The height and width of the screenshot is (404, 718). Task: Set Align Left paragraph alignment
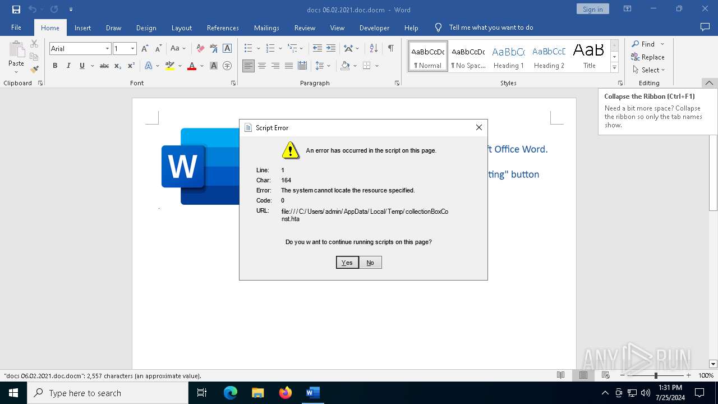[x=248, y=66]
